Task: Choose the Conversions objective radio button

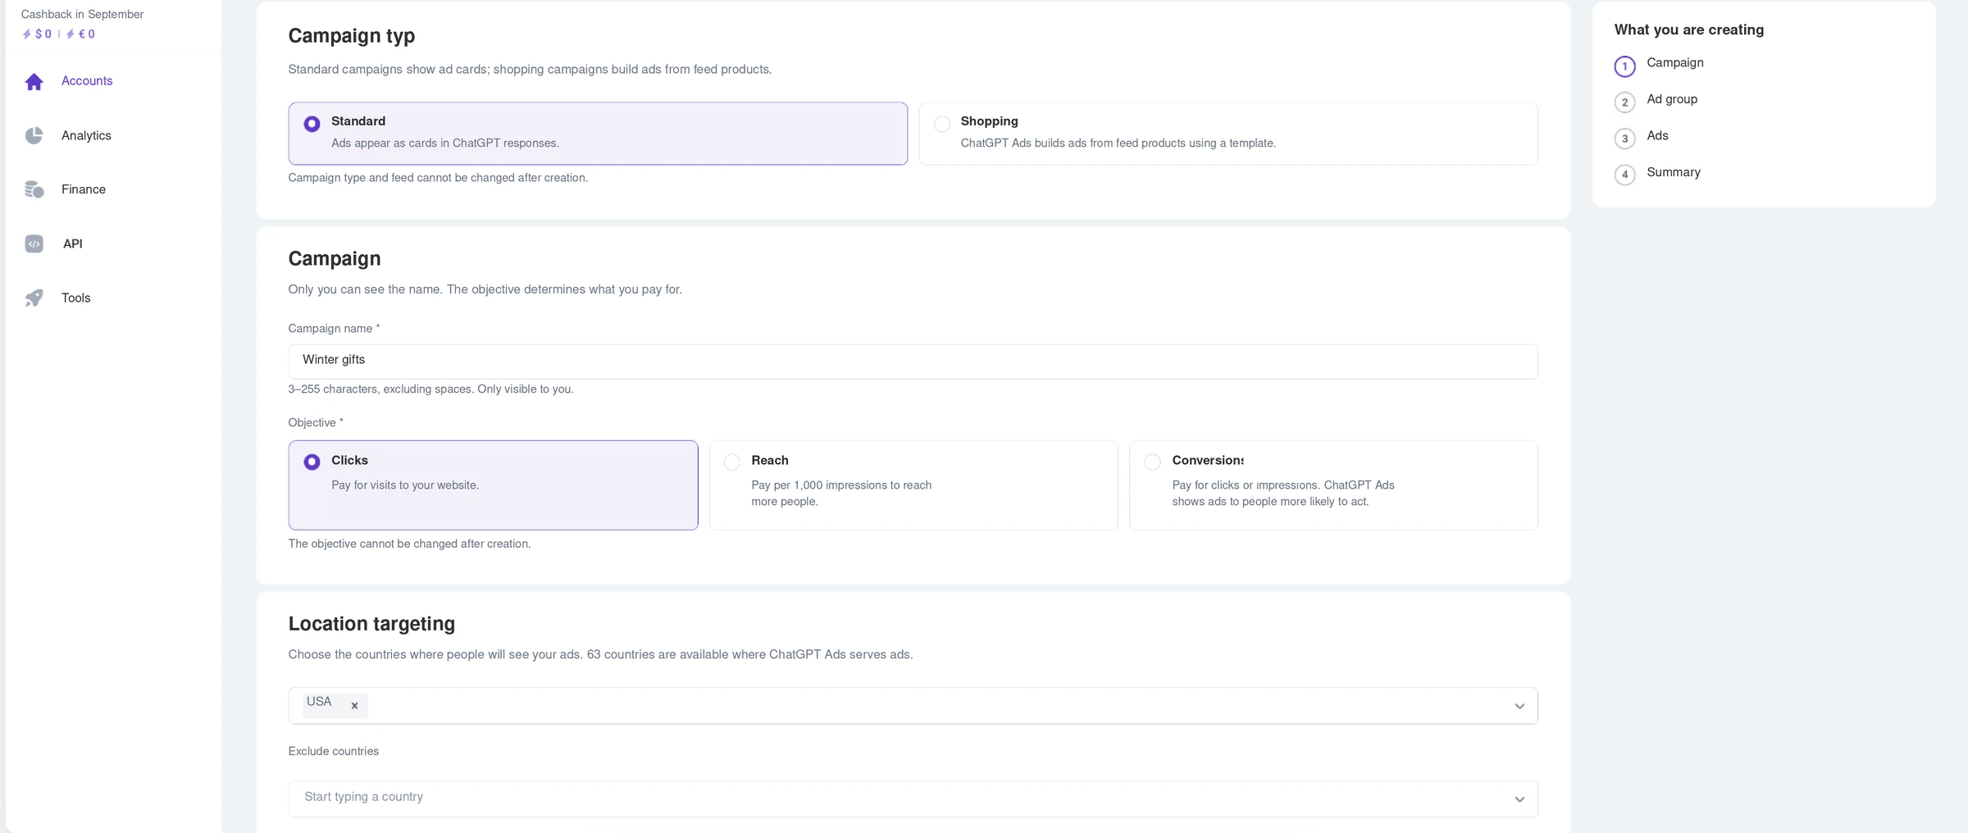Action: pos(1152,462)
